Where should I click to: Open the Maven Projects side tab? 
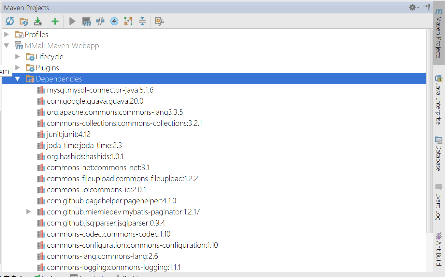pyautogui.click(x=439, y=34)
